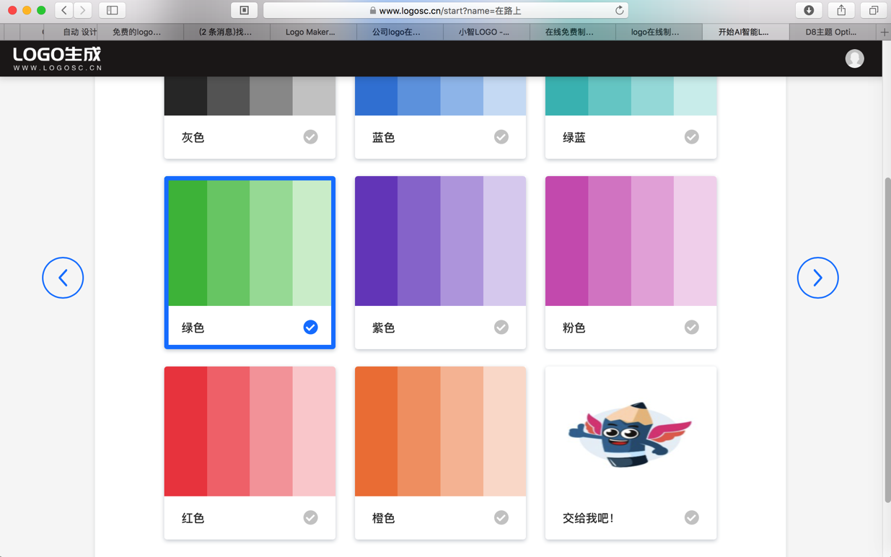Check the 蓝色 color option

click(501, 137)
